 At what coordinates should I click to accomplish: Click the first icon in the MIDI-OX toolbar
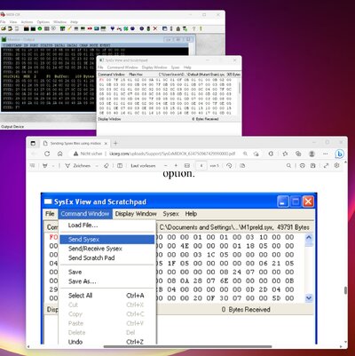(4, 28)
